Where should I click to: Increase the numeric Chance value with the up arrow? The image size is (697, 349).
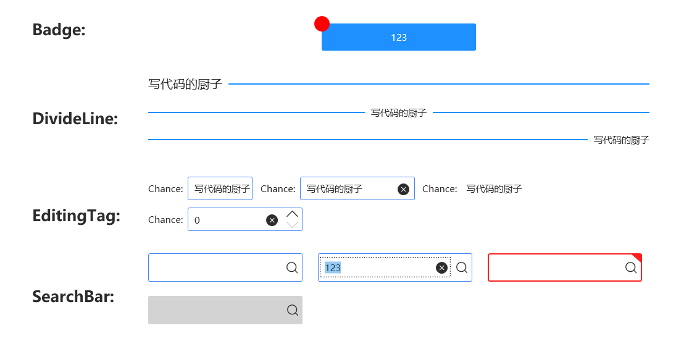point(292,214)
